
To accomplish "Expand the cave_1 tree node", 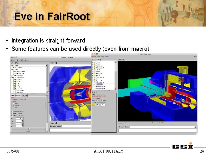I will click(x=14, y=73).
